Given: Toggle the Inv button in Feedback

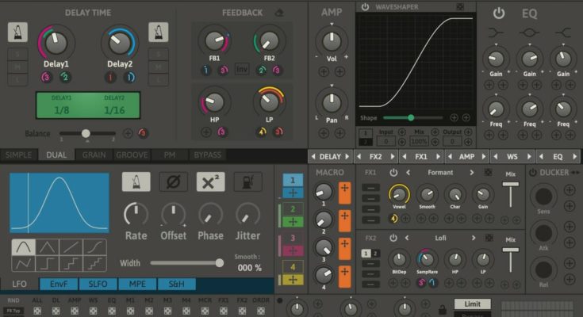Looking at the screenshot, I should point(242,69).
